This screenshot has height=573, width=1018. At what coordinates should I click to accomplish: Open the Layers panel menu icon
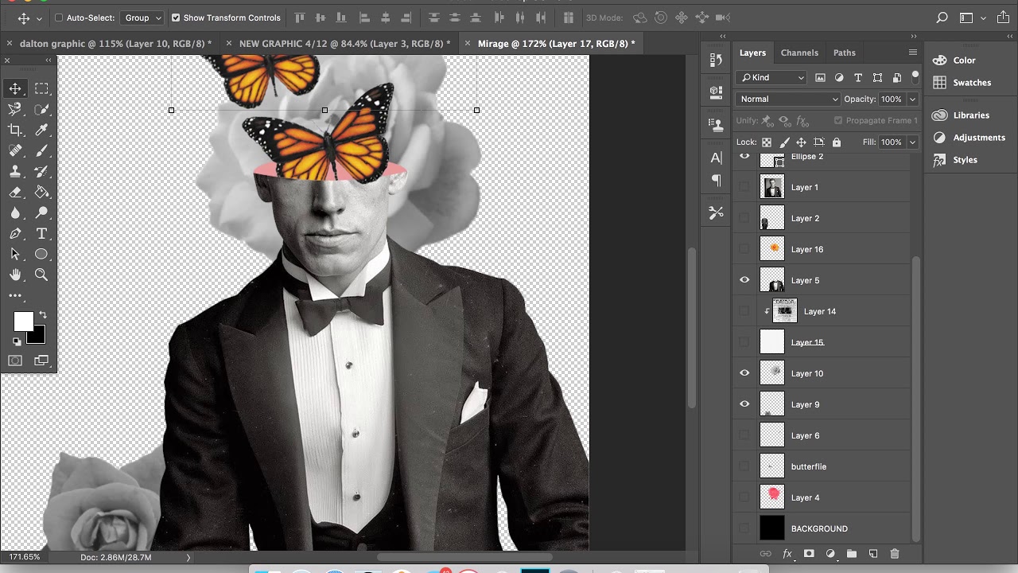pyautogui.click(x=913, y=53)
